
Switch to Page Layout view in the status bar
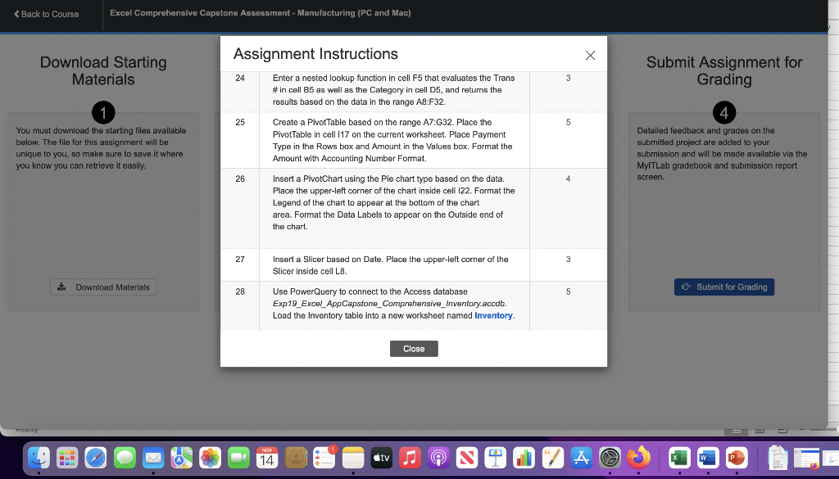760,427
